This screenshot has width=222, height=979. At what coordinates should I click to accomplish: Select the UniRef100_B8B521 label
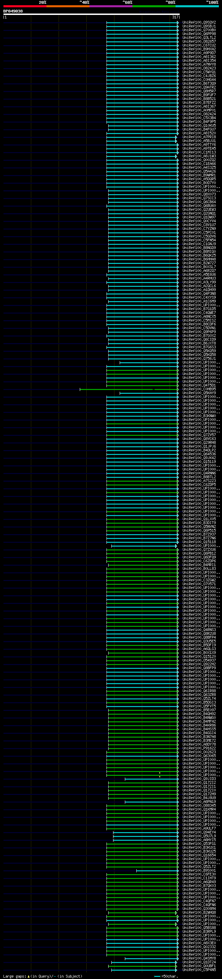pyautogui.click(x=199, y=99)
